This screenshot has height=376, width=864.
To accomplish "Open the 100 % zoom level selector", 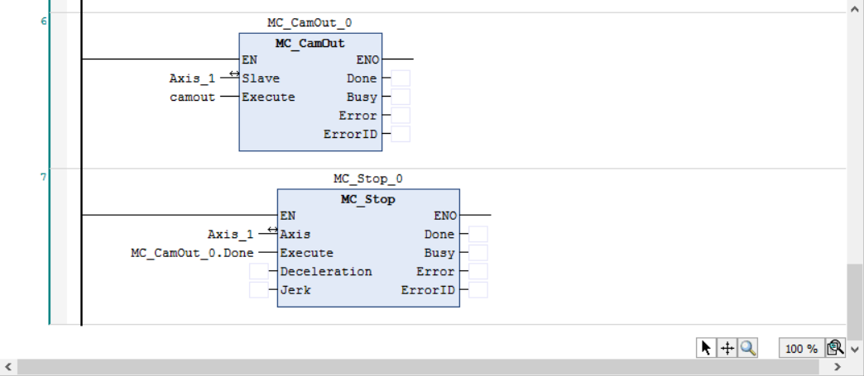I will click(x=800, y=349).
